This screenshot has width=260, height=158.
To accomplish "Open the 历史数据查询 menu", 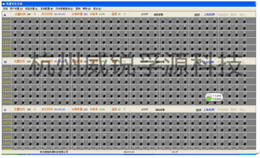I will point(64,8).
